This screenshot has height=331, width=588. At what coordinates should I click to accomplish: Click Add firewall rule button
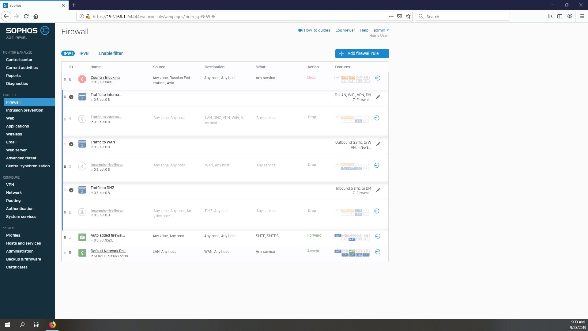362,53
